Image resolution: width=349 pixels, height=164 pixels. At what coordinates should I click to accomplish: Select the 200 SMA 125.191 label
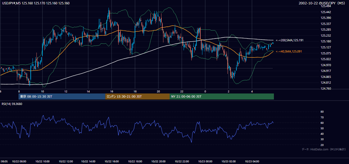(x=289, y=40)
